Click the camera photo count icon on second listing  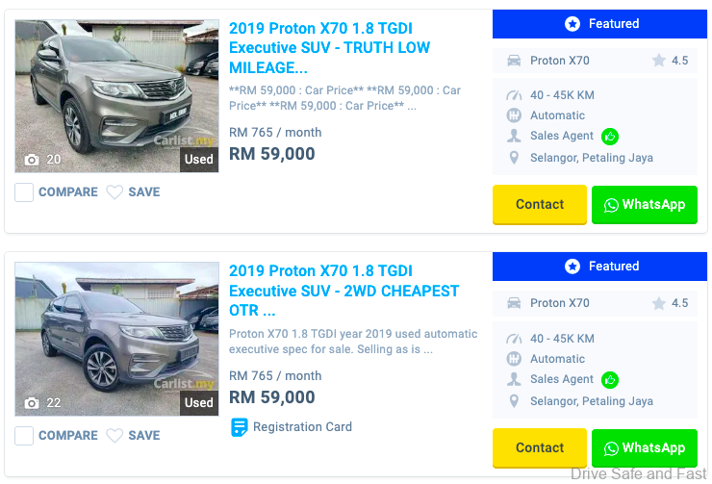32,403
